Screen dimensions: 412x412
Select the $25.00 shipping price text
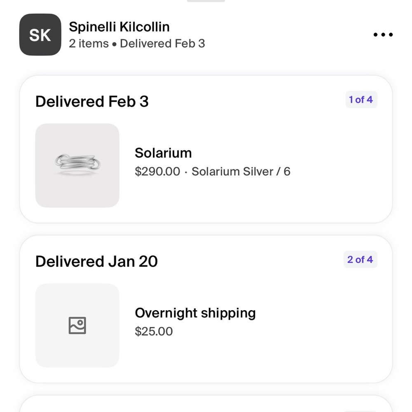tap(154, 331)
